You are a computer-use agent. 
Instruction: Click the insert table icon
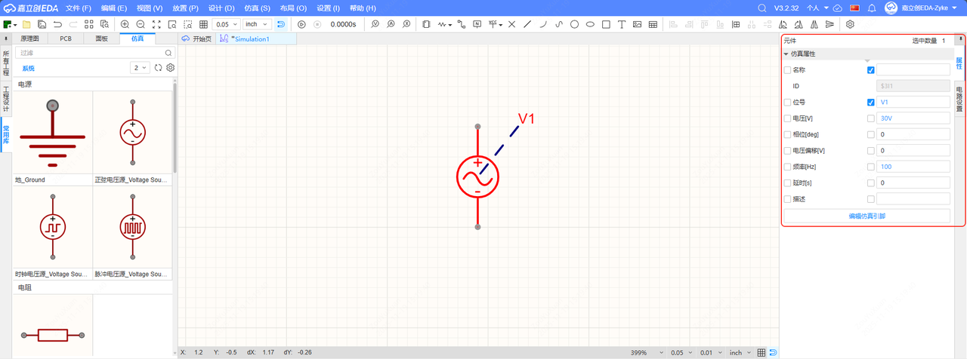[653, 24]
